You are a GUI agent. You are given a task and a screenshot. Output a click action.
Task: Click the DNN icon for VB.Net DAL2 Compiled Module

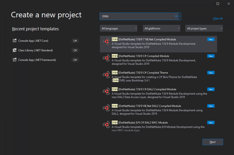pyautogui.click(x=106, y=108)
